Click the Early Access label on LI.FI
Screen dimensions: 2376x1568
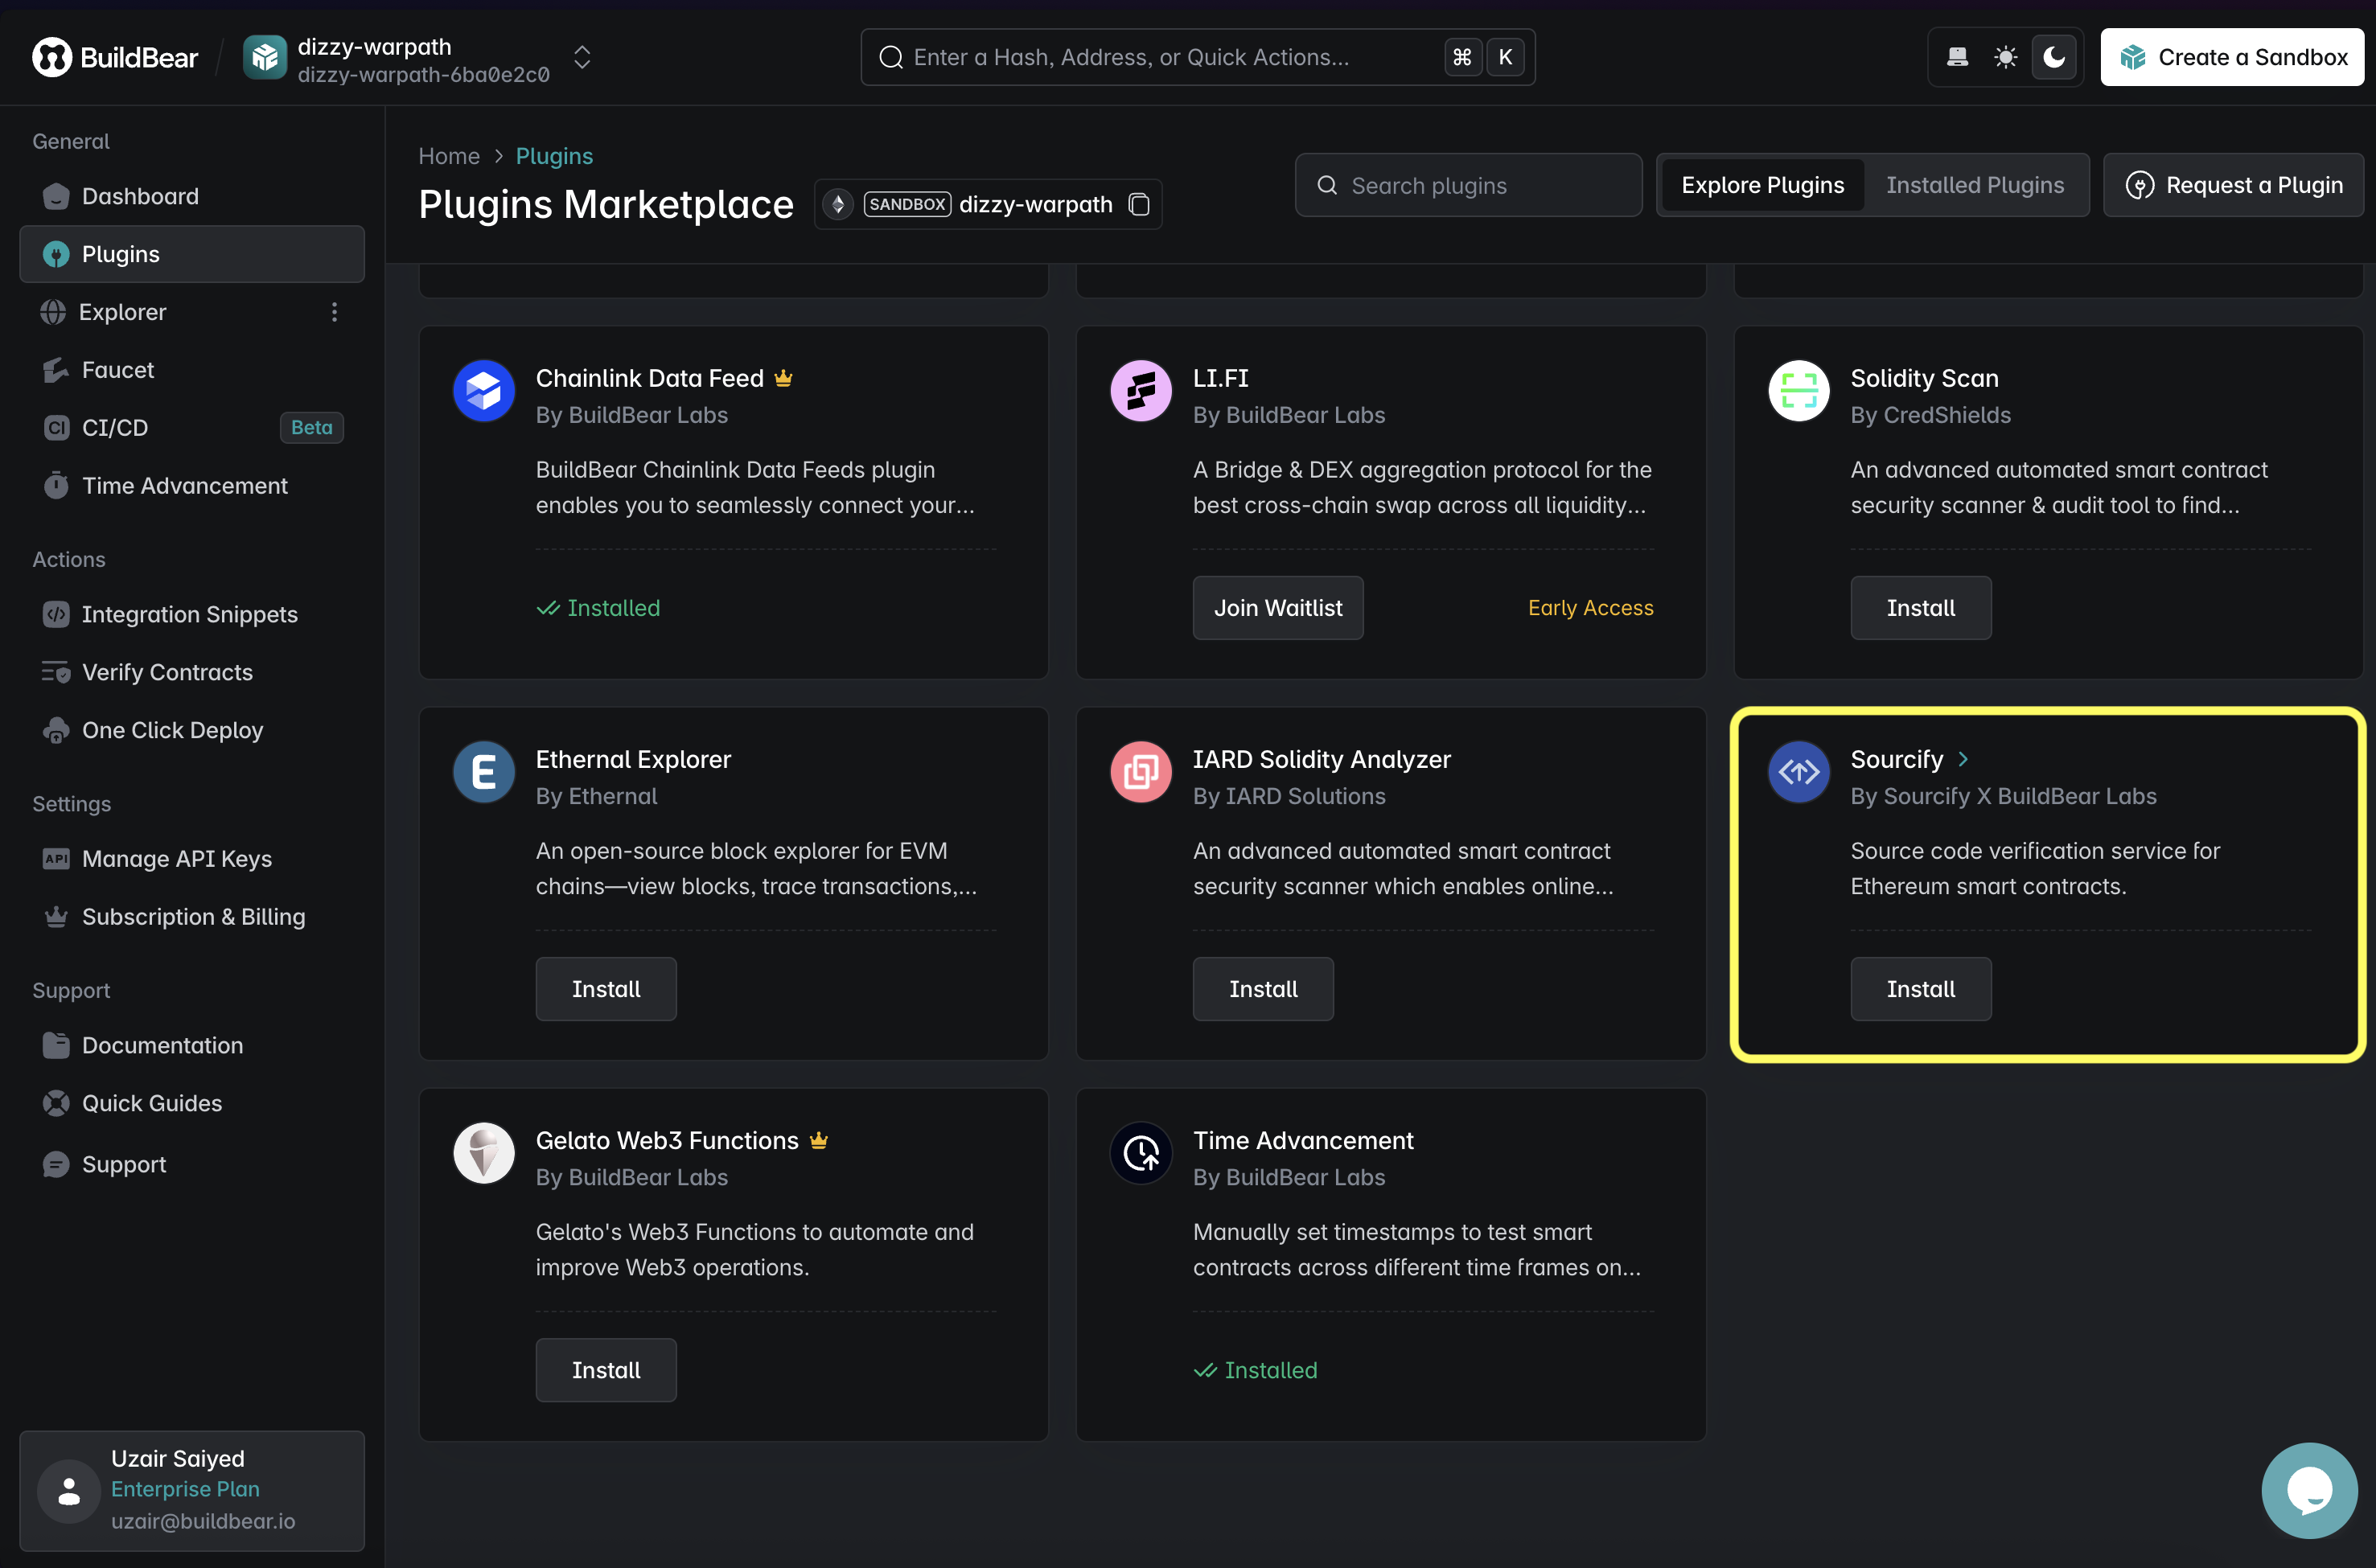click(1590, 608)
